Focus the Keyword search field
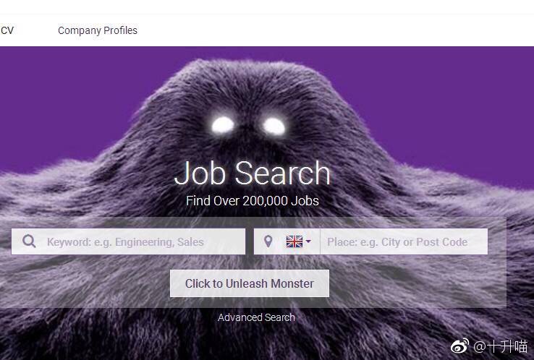The image size is (534, 360). pos(128,241)
